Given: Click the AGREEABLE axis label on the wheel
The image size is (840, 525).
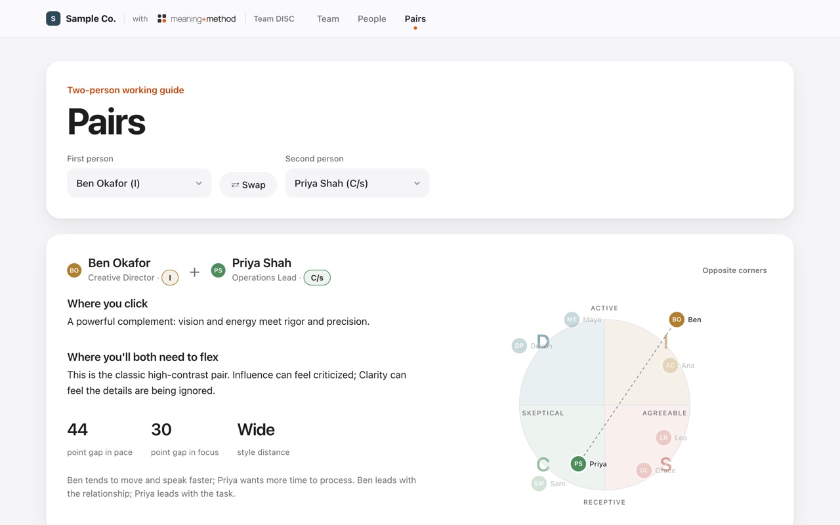Looking at the screenshot, I should (665, 413).
